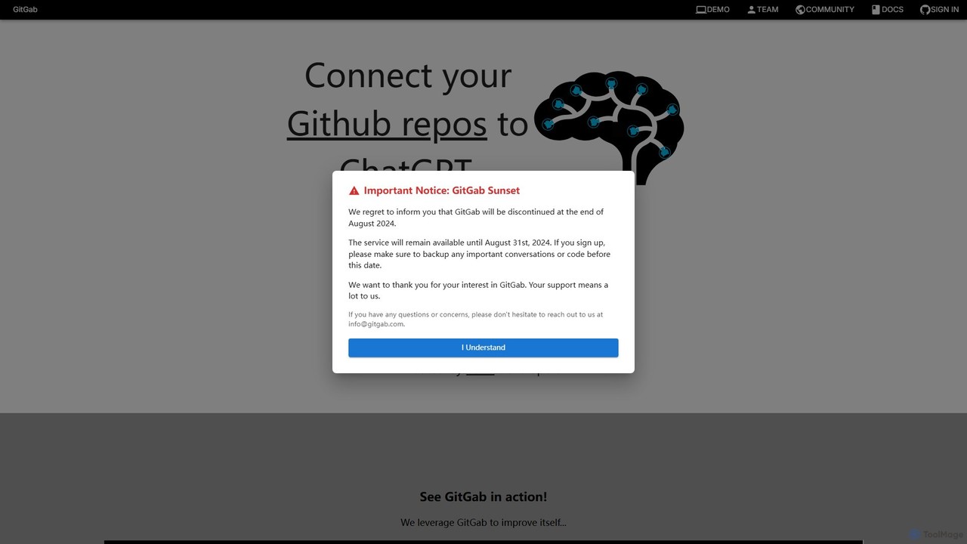
Task: Click the We leverage GitGab text line
Action: coord(483,522)
